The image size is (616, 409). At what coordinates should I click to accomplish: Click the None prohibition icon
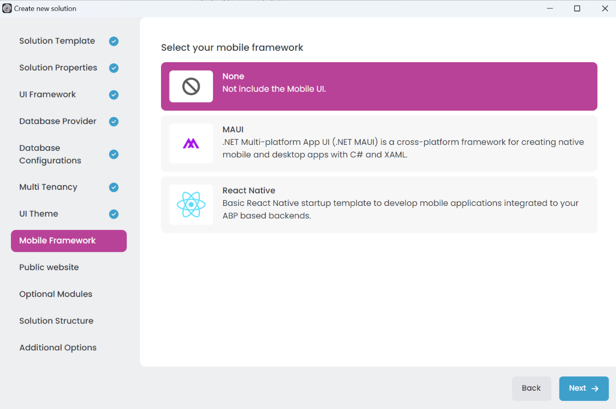(x=191, y=86)
